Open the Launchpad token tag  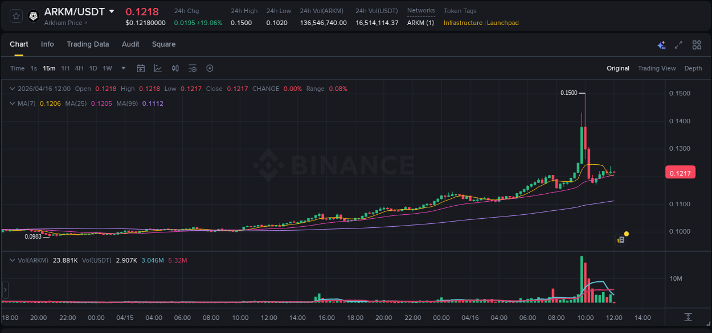point(502,23)
